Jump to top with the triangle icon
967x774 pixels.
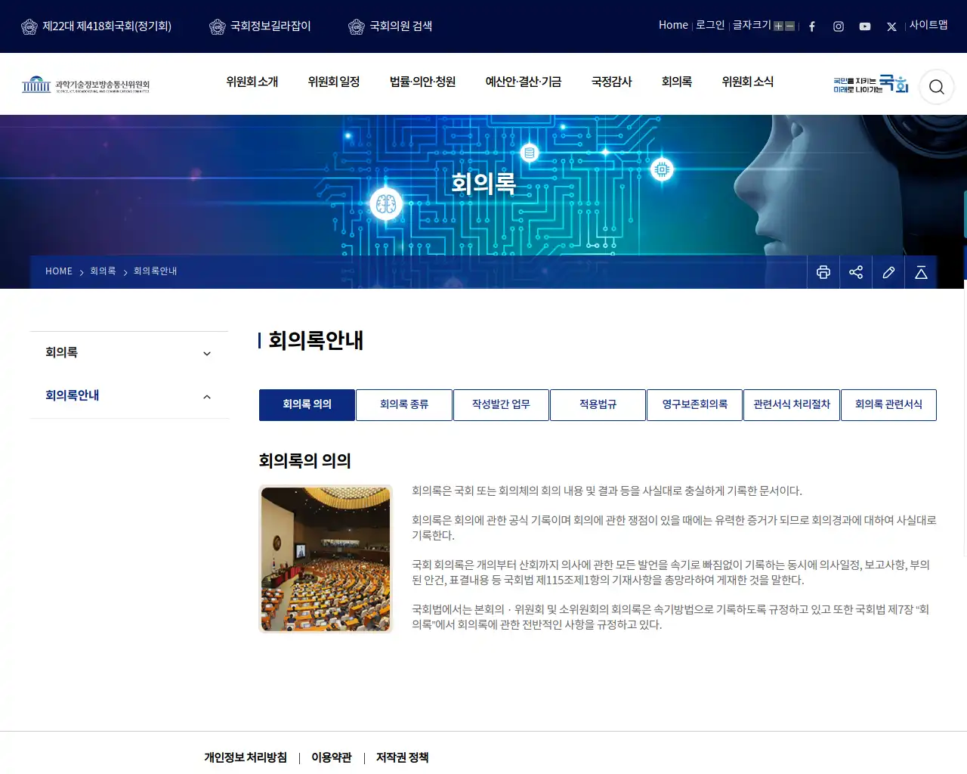click(921, 272)
